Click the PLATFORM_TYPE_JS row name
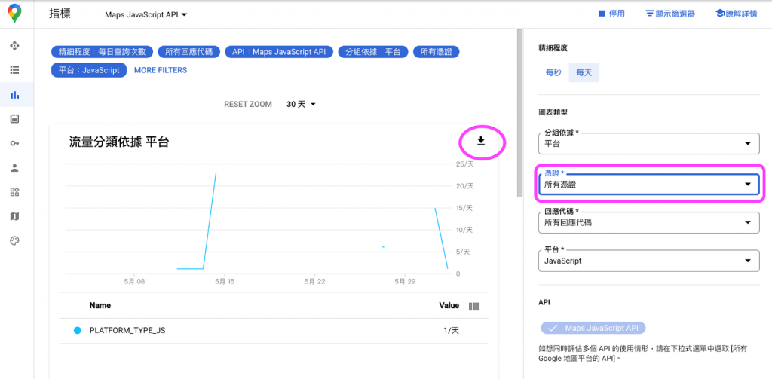The image size is (772, 379). point(127,331)
